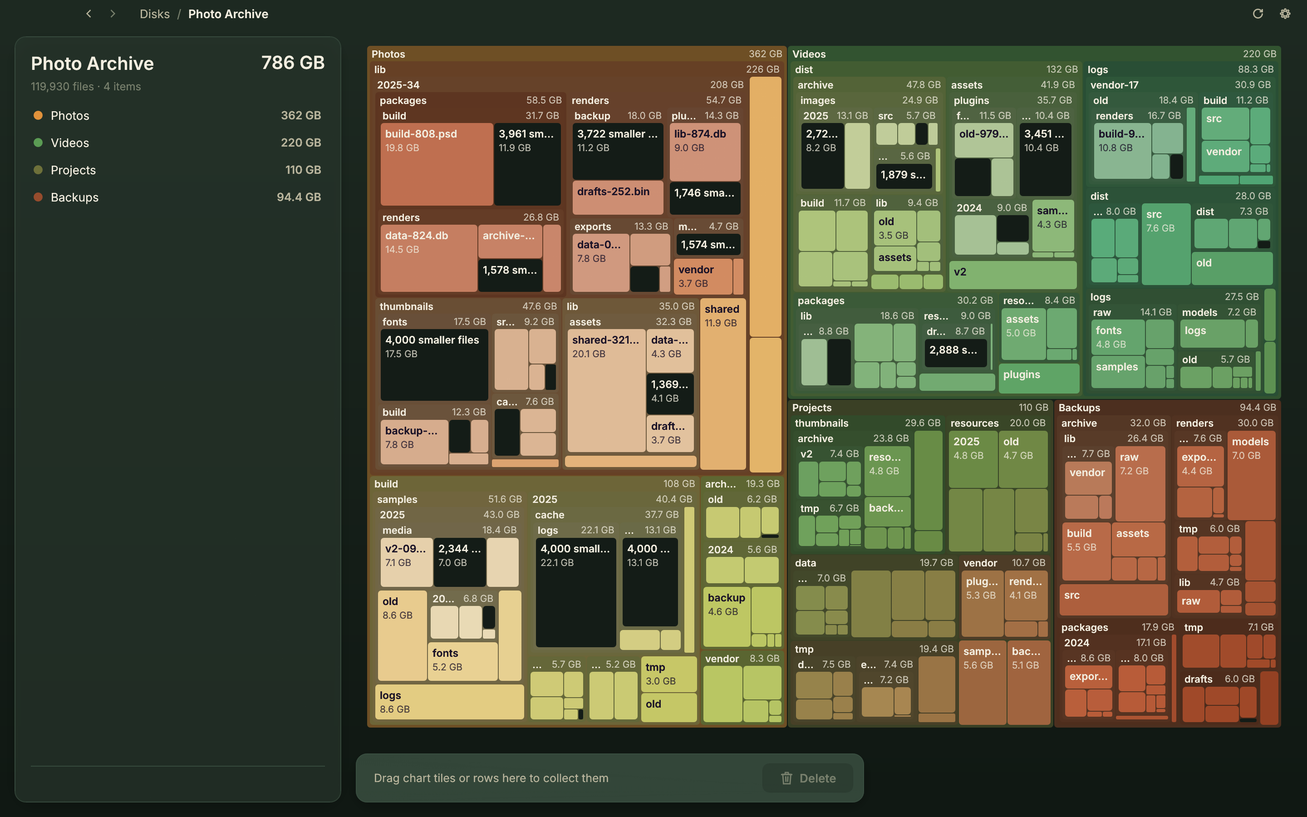Click green Videos color dot

click(38, 143)
